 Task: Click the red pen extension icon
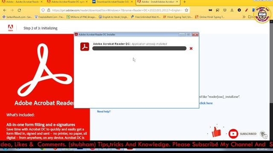pos(247,10)
